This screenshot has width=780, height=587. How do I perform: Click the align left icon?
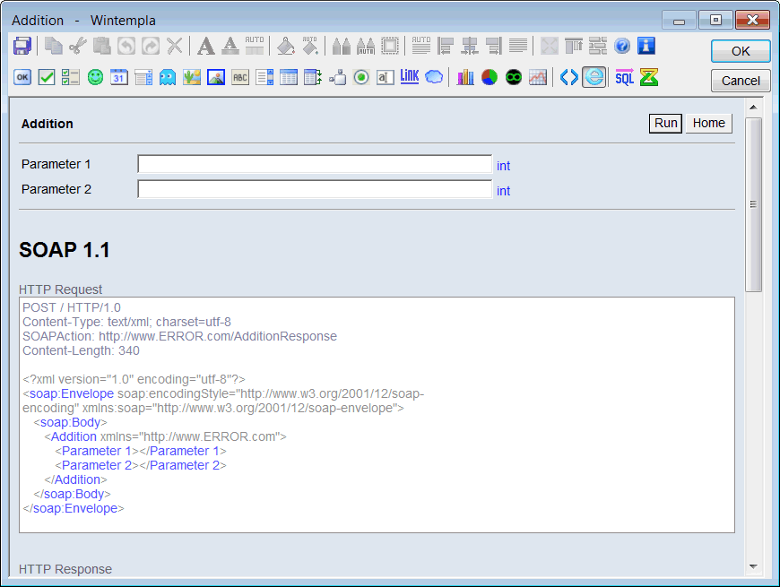click(x=446, y=47)
